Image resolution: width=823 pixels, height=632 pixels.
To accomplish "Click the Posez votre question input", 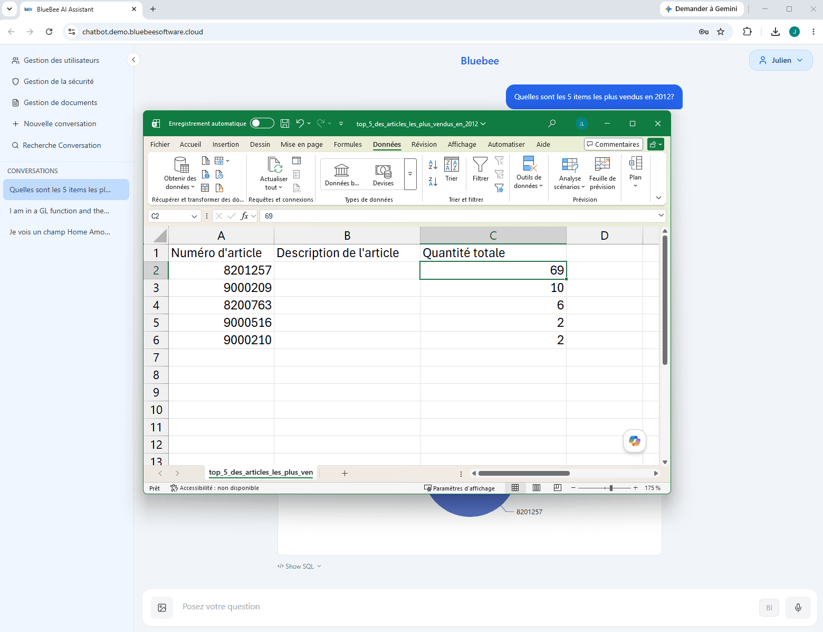I will pos(467,607).
